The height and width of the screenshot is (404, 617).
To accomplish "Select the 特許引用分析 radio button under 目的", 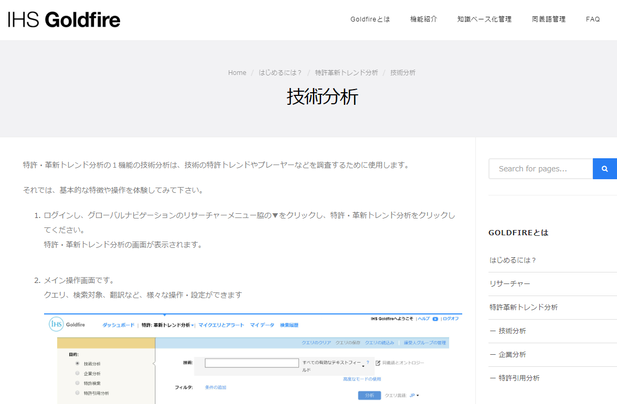I will coord(78,392).
